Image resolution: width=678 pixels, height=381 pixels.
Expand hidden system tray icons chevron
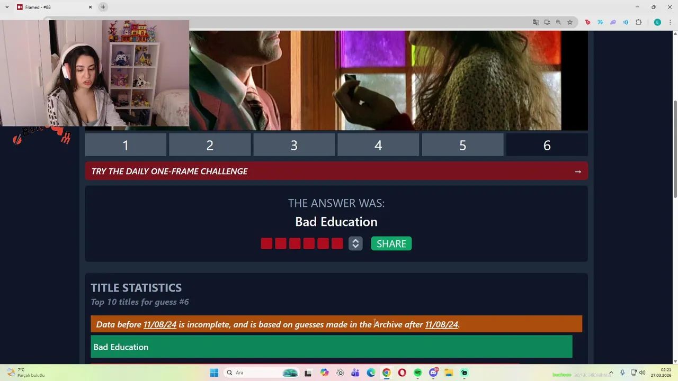click(611, 373)
